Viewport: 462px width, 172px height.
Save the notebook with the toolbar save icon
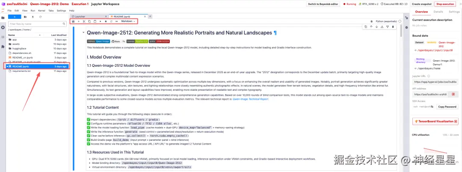click(74, 21)
